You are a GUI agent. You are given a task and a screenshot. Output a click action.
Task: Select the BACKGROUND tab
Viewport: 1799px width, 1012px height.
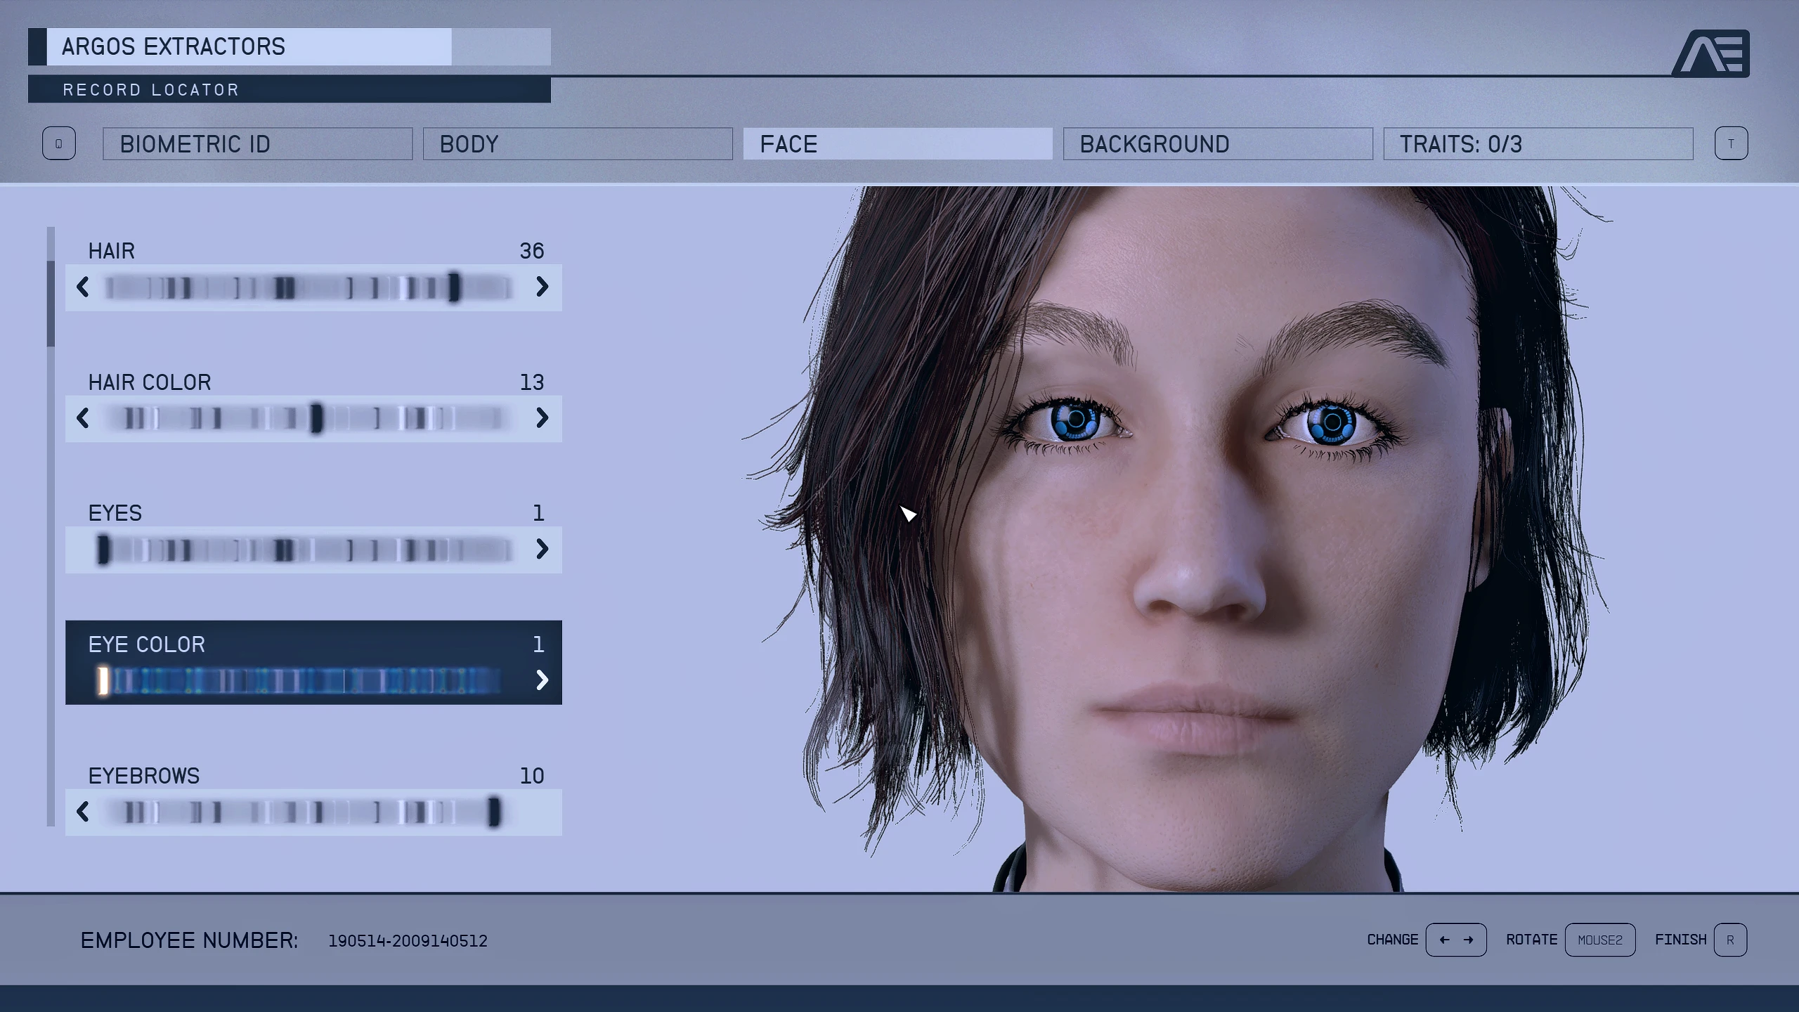pyautogui.click(x=1217, y=144)
